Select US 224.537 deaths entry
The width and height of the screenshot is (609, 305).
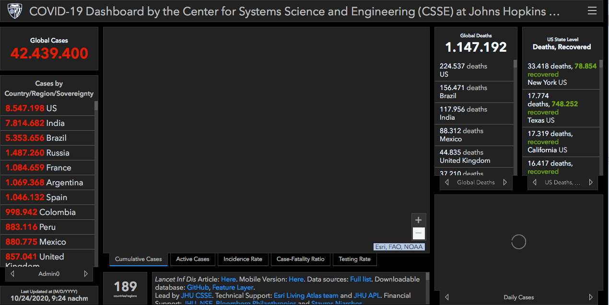tap(474, 70)
